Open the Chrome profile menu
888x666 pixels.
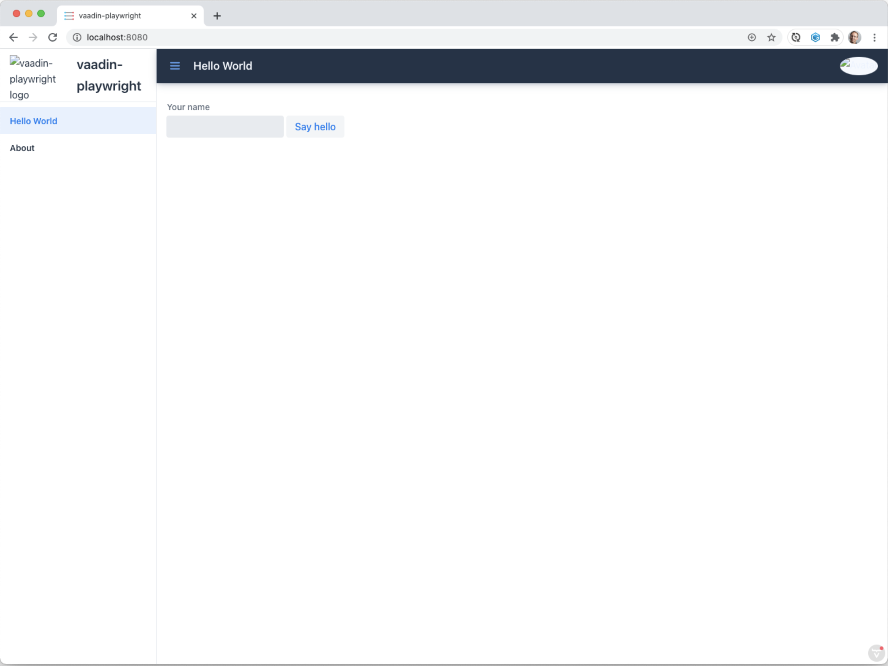[854, 37]
